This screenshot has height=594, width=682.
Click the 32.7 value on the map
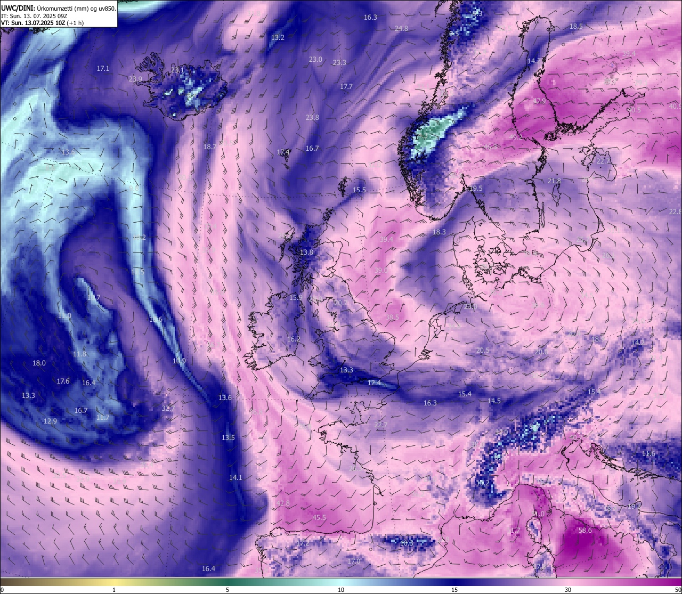[x=168, y=408]
